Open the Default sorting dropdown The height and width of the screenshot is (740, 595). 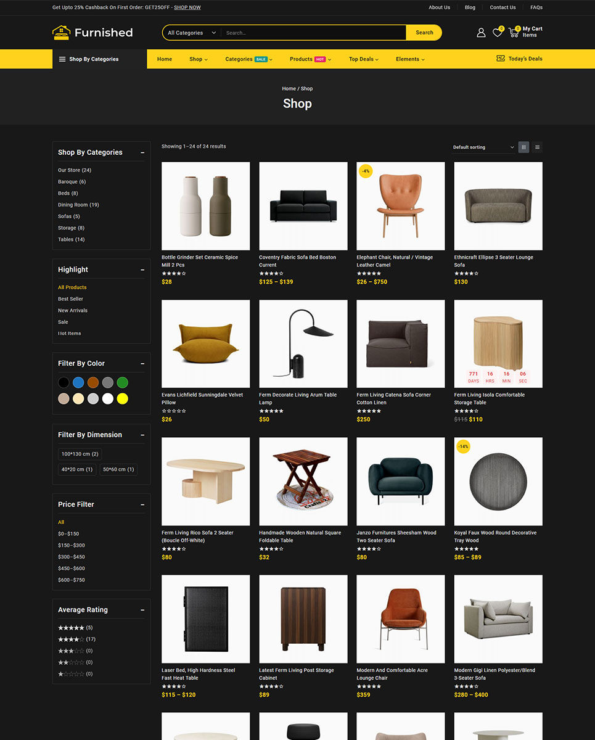point(483,147)
